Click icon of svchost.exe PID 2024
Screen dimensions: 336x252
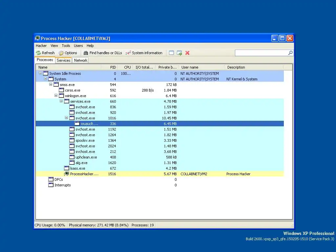72,146
